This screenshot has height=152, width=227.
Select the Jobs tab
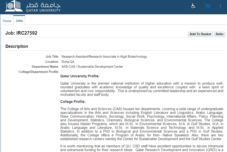[x=19, y=21]
